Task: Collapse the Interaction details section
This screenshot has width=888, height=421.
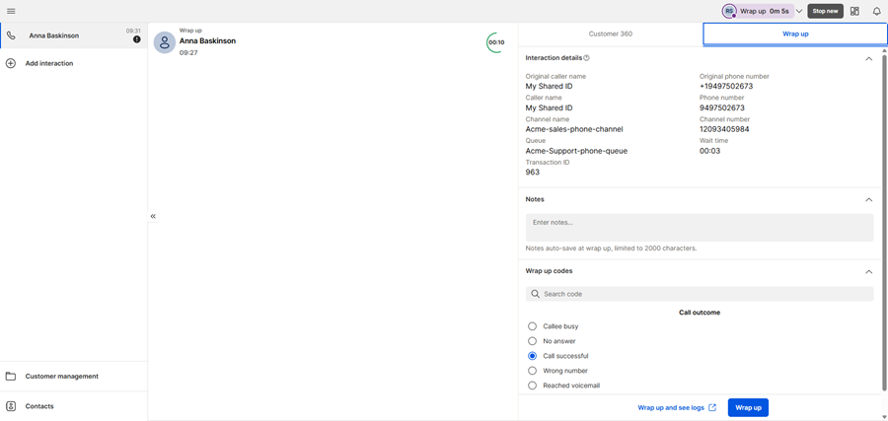Action: tap(868, 59)
